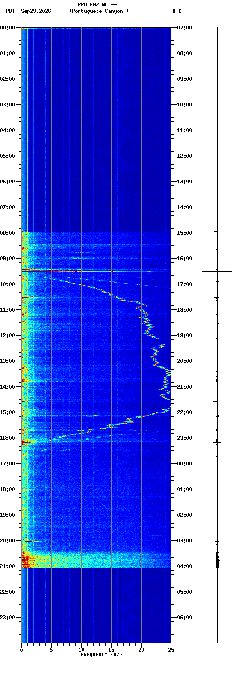Viewport: 236px width, 677px height.
Task: Click the '15:00' label on the UTC axis
Action: tap(185, 233)
